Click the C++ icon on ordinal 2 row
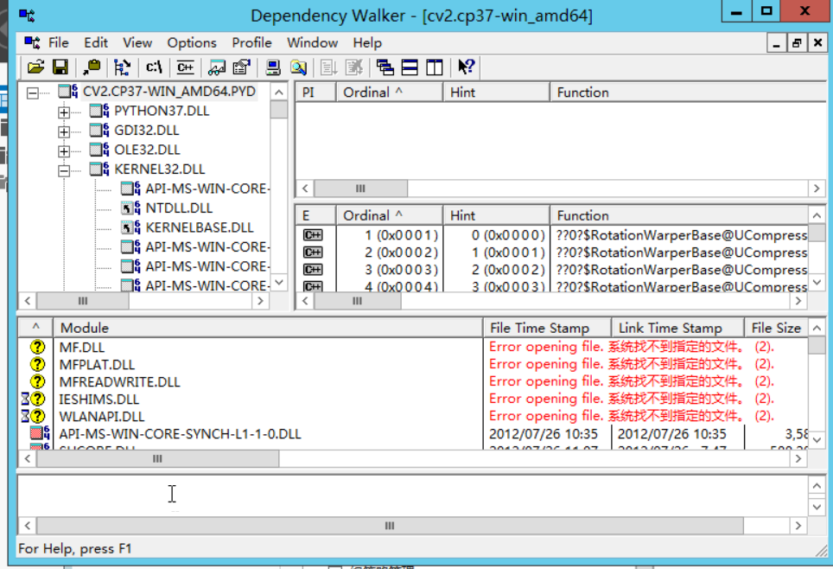Viewport: 833px width, 569px height. (313, 252)
